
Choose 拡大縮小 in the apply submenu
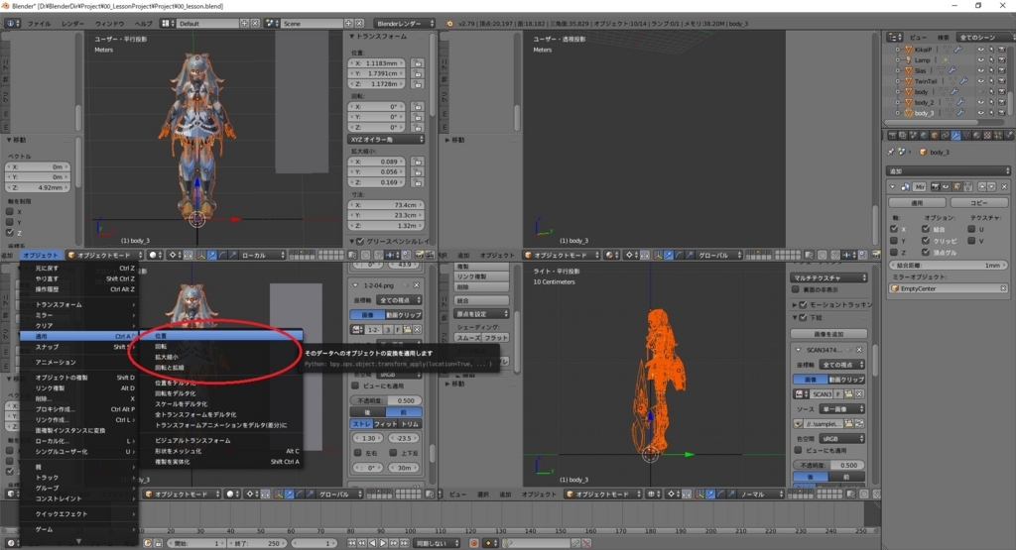[221, 357]
